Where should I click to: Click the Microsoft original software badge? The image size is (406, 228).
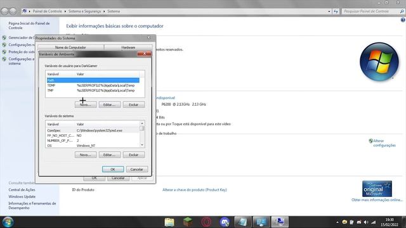coord(377,189)
